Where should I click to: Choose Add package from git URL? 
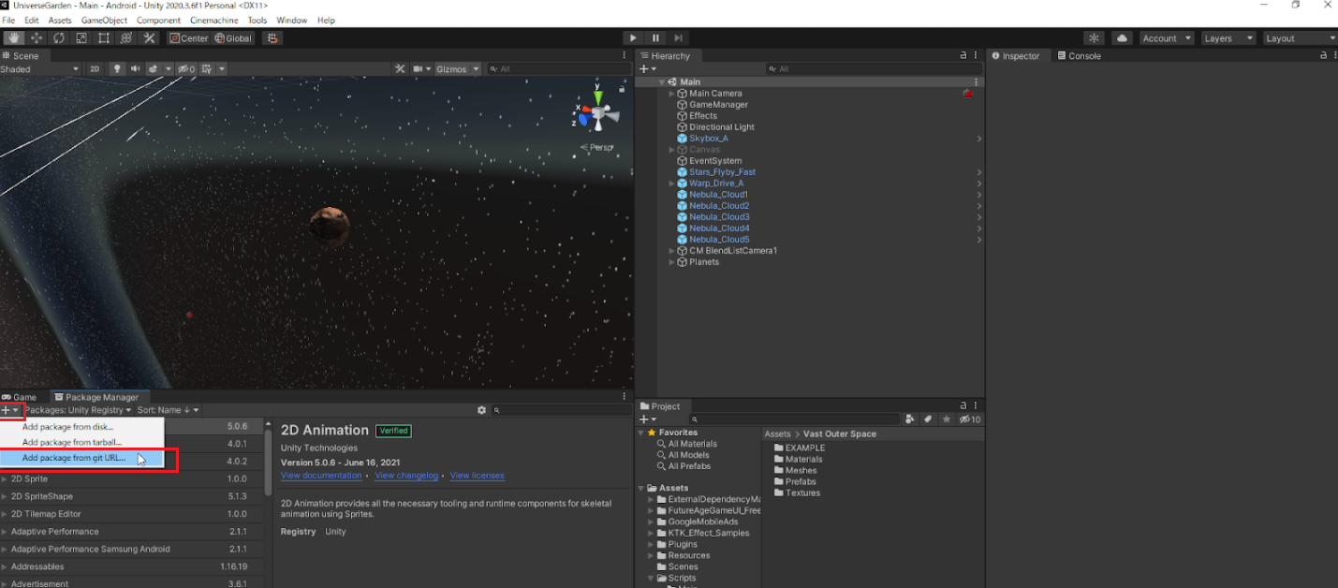[x=82, y=458]
